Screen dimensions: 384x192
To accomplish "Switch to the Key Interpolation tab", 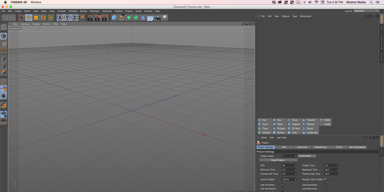I will [358, 147].
